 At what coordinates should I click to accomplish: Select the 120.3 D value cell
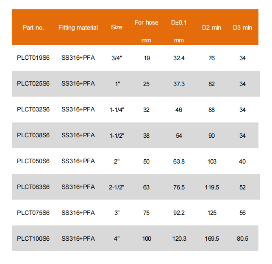[x=179, y=239]
